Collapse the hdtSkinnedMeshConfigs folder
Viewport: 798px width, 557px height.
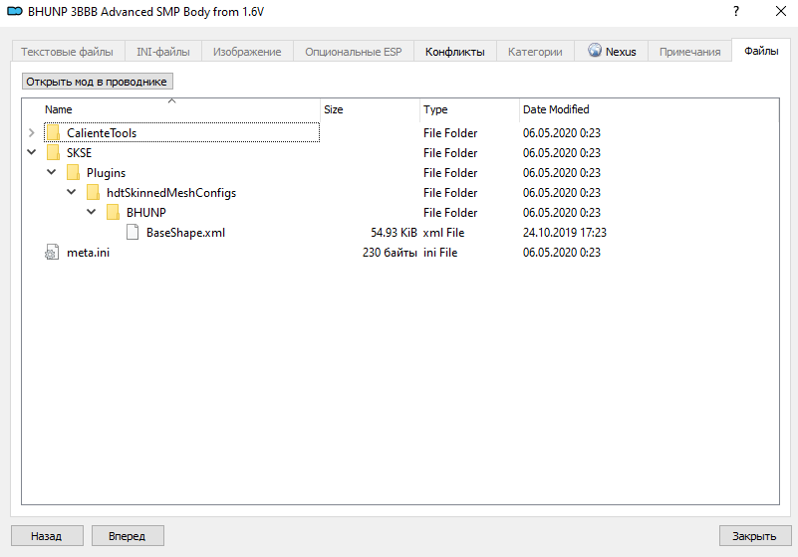[72, 192]
